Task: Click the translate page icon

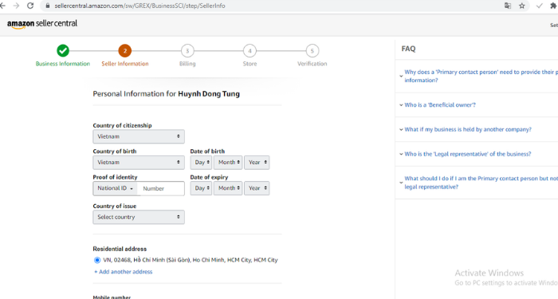Action: [508, 6]
